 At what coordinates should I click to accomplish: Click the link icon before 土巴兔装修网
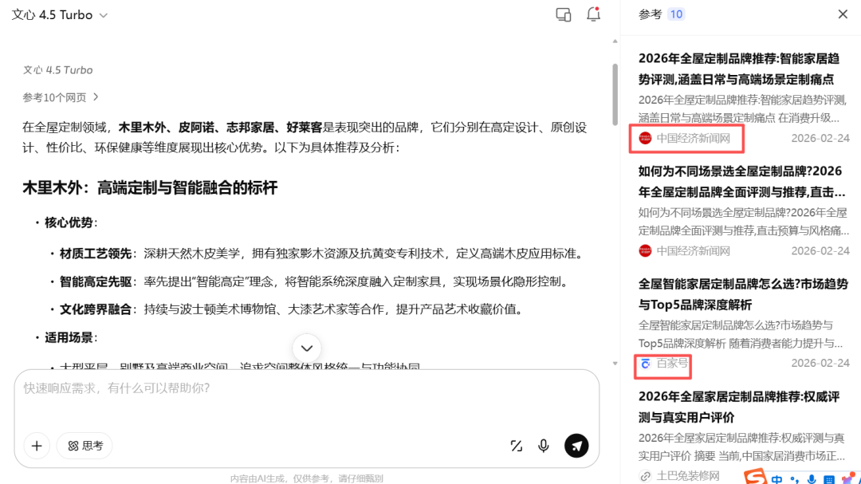(645, 476)
